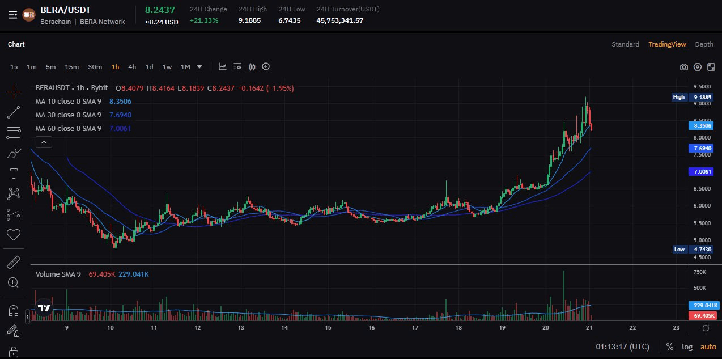Take a chart snapshot with camera icon
722x359 pixels.
684,67
